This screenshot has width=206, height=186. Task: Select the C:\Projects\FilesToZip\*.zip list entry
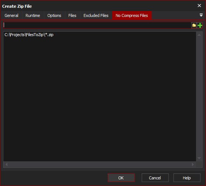[x=29, y=35]
